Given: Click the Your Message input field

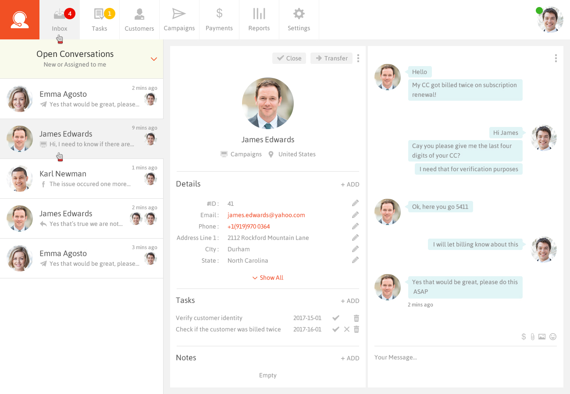Looking at the screenshot, I should click(x=465, y=357).
